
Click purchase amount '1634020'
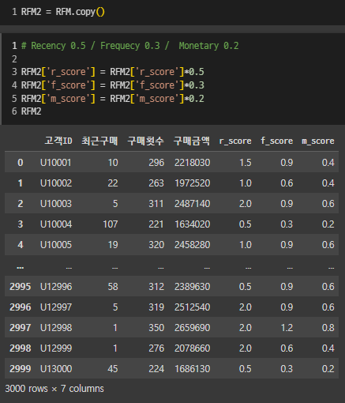(193, 224)
